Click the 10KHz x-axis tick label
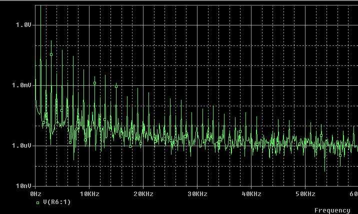Screen dimensions: 358x214 coord(88,194)
